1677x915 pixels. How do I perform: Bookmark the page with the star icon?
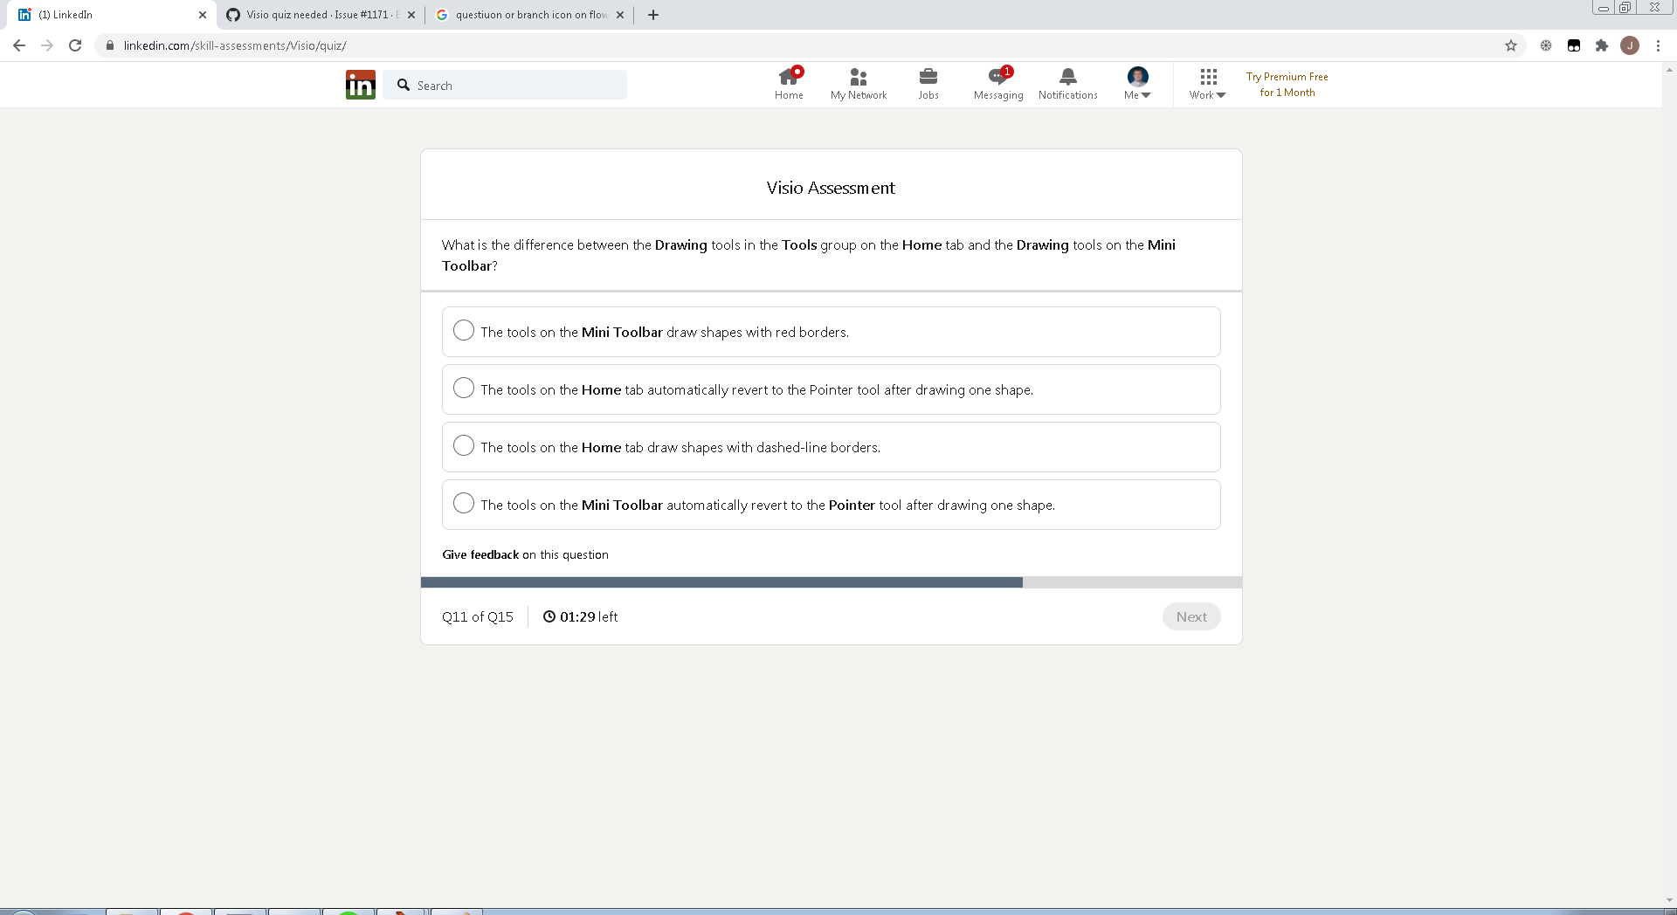(1511, 45)
